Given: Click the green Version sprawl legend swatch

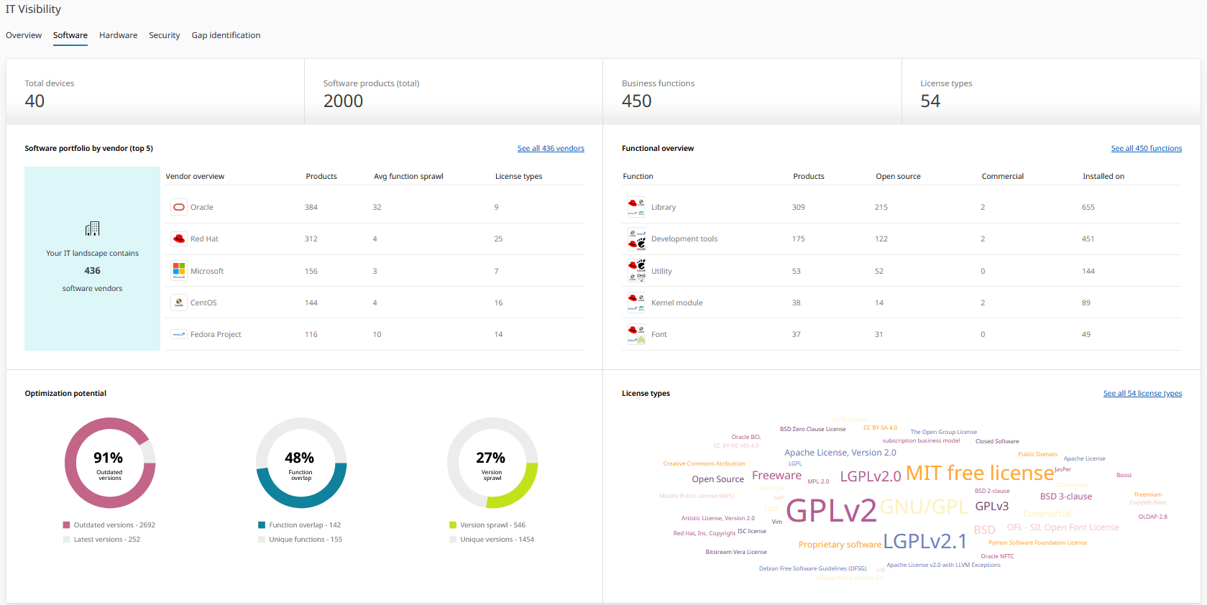Looking at the screenshot, I should pos(453,525).
